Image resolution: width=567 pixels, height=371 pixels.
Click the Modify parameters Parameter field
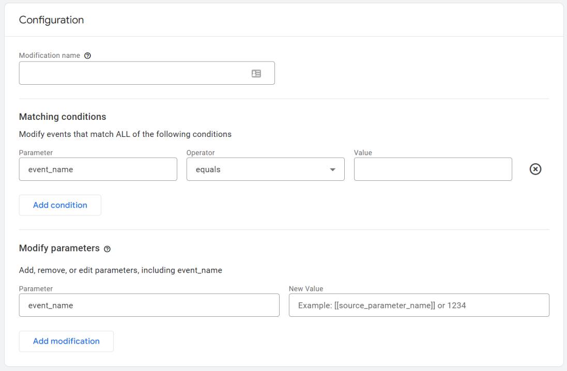click(149, 305)
